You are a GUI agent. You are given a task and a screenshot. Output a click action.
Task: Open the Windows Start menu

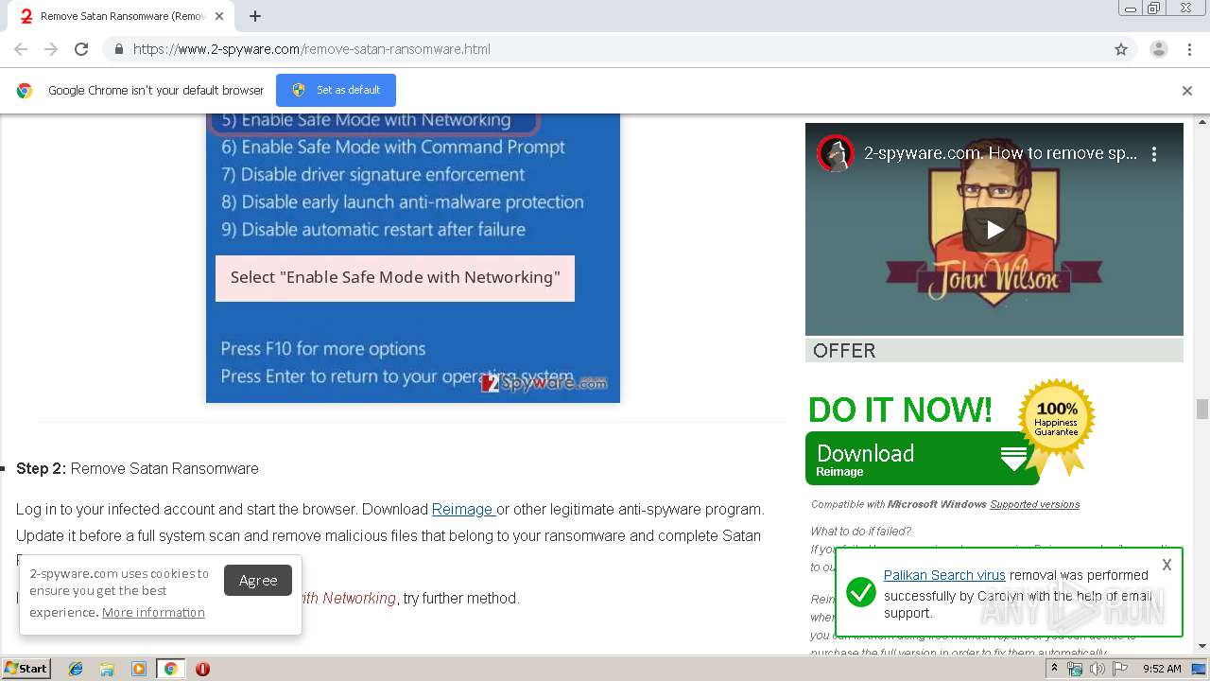[26, 668]
